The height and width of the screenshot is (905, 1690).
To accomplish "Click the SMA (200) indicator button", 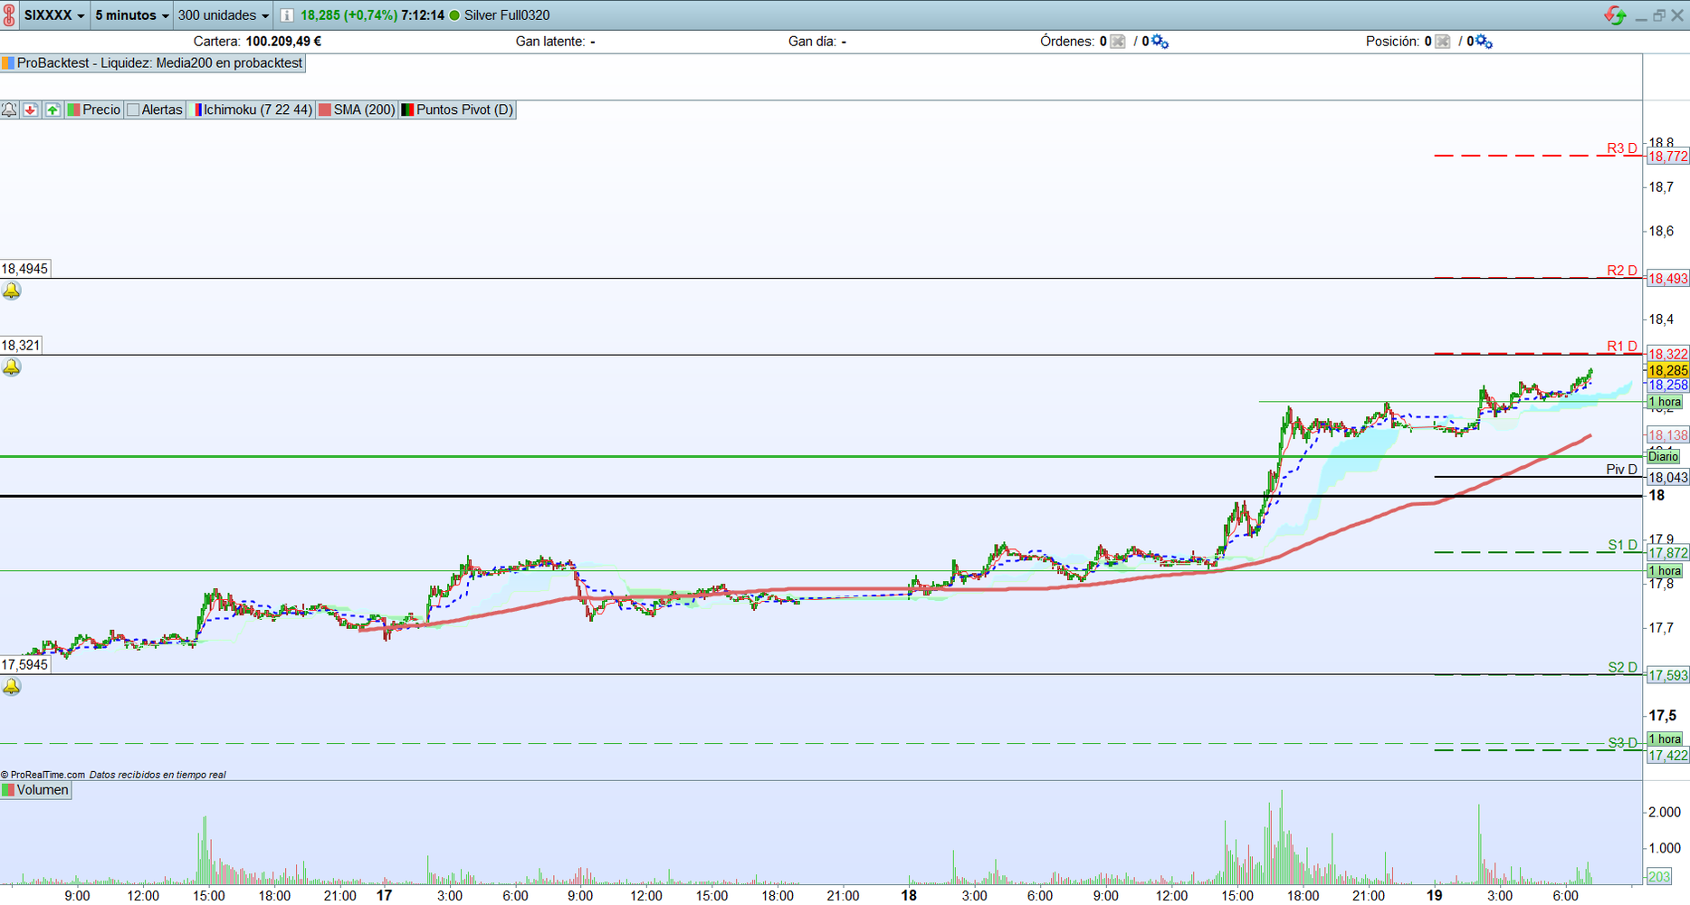I will click(x=357, y=110).
